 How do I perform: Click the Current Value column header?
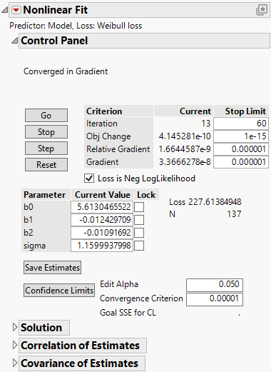point(102,195)
